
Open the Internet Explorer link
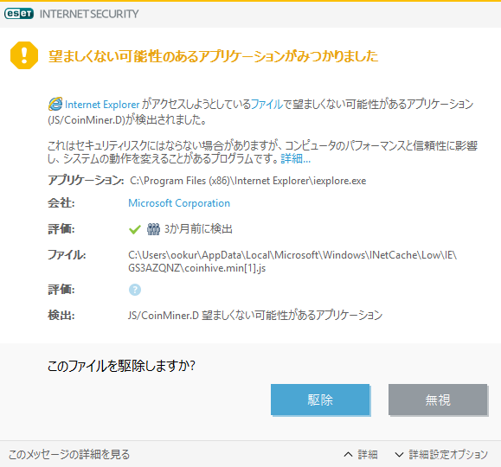point(102,105)
